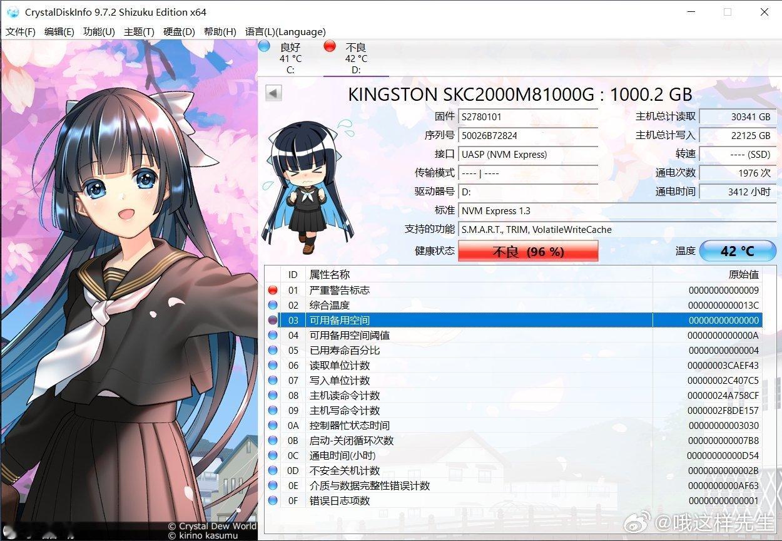The height and width of the screenshot is (541, 782).
Task: Click the disk title KINGSTON SKC2000M81000G : 1000.2 GB
Action: pos(520,95)
